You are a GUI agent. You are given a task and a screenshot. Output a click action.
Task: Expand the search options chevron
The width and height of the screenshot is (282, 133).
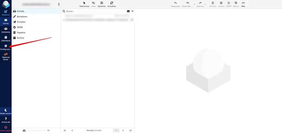[132, 11]
